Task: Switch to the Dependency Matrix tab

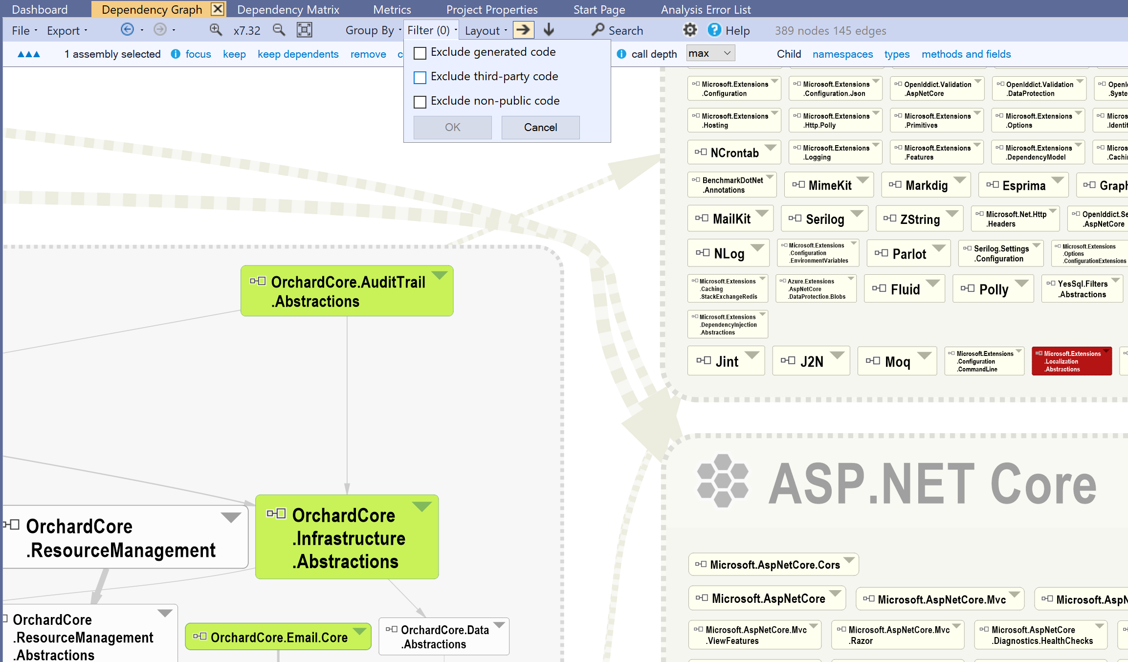Action: click(x=288, y=9)
